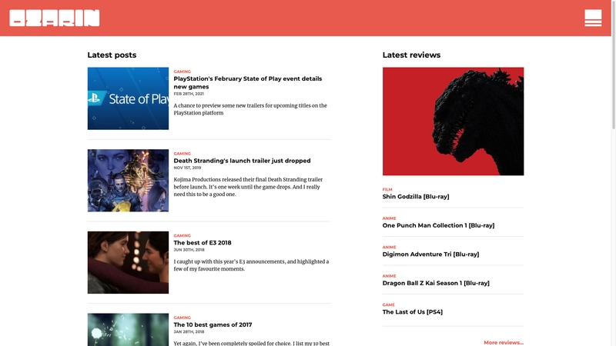Click the NOV 1ST, 2019 date text

coord(187,168)
